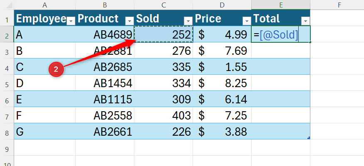Open the Employee column filter dropdown
364x166 pixels.
coord(71,22)
